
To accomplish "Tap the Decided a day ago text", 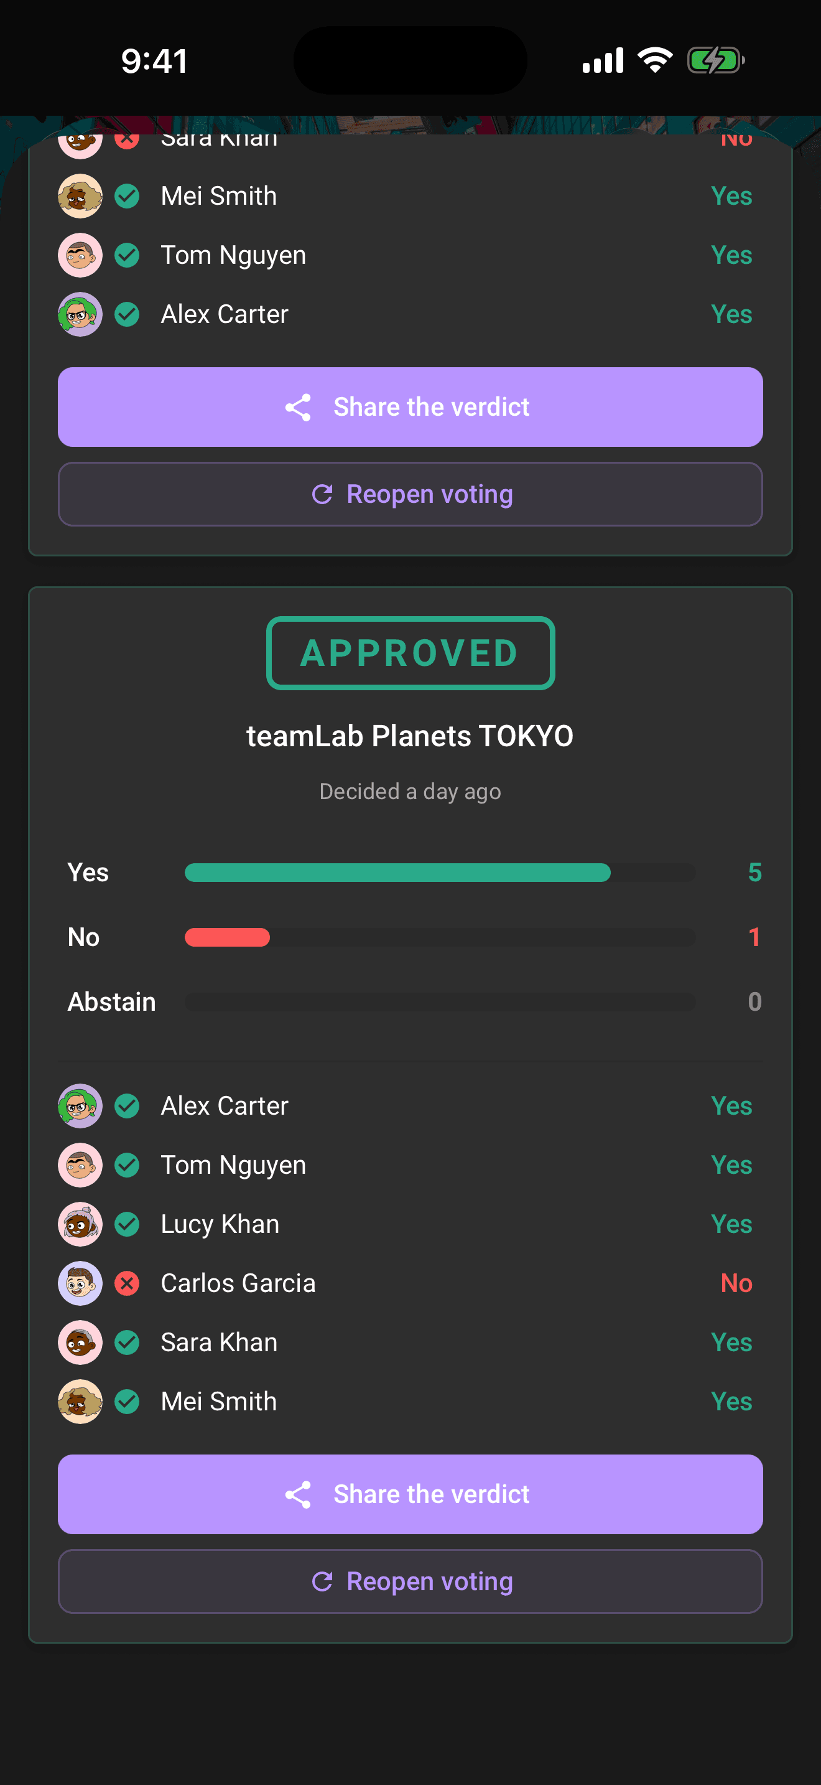I will (410, 791).
